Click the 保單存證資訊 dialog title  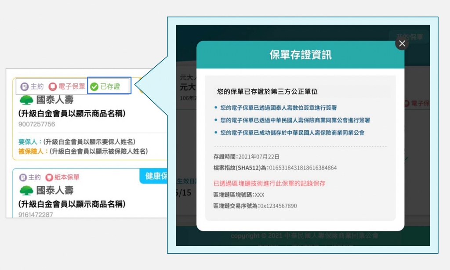coord(301,55)
